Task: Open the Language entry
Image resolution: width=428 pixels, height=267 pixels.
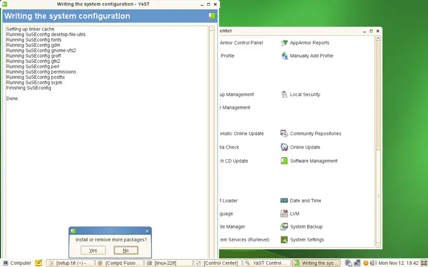Action: 226,214
